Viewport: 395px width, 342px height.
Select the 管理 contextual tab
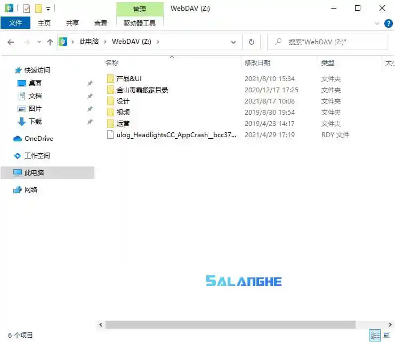[140, 9]
